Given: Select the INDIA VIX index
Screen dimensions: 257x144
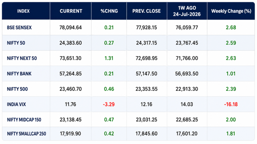Looking at the screenshot, I should click(16, 104).
